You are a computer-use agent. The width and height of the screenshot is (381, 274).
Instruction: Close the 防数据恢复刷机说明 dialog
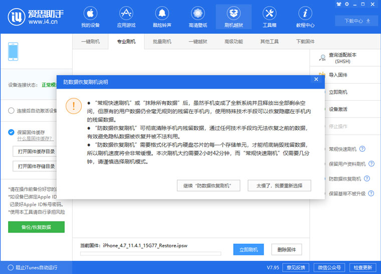316,79
